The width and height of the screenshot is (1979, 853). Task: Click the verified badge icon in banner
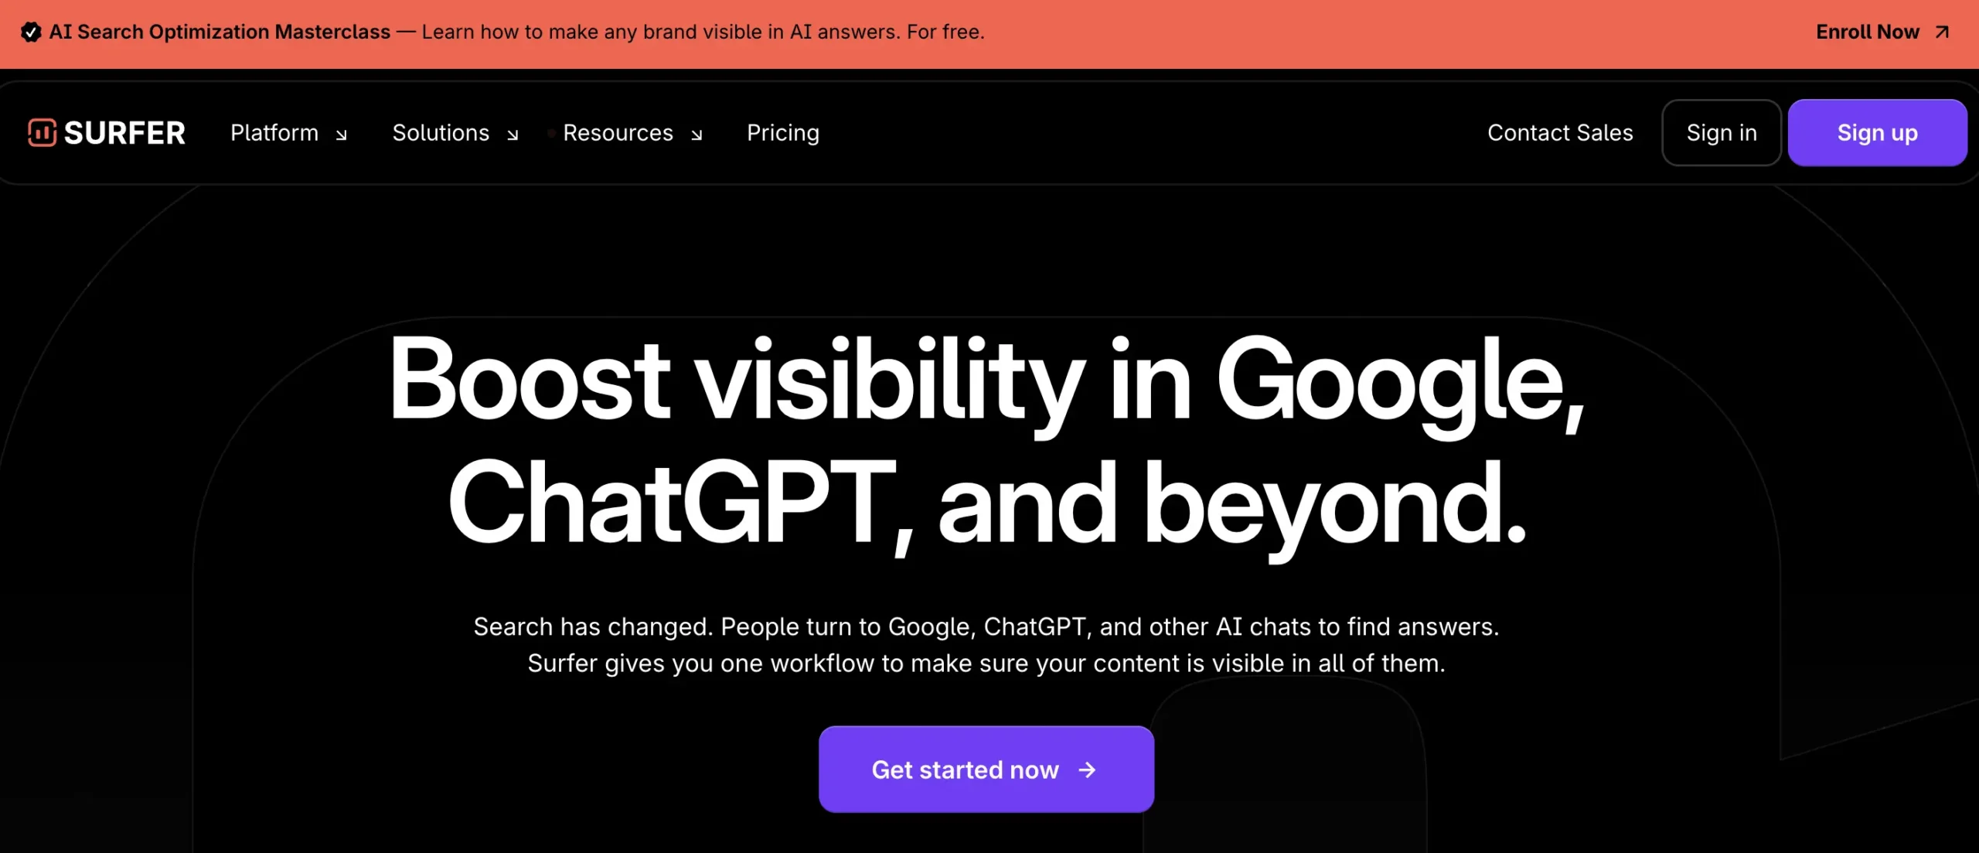click(x=31, y=32)
